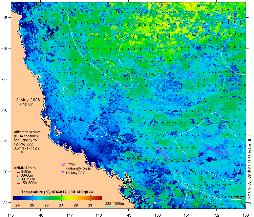Click the date label 12-May-2008
This screenshot has width=254, height=217.
tap(27, 100)
